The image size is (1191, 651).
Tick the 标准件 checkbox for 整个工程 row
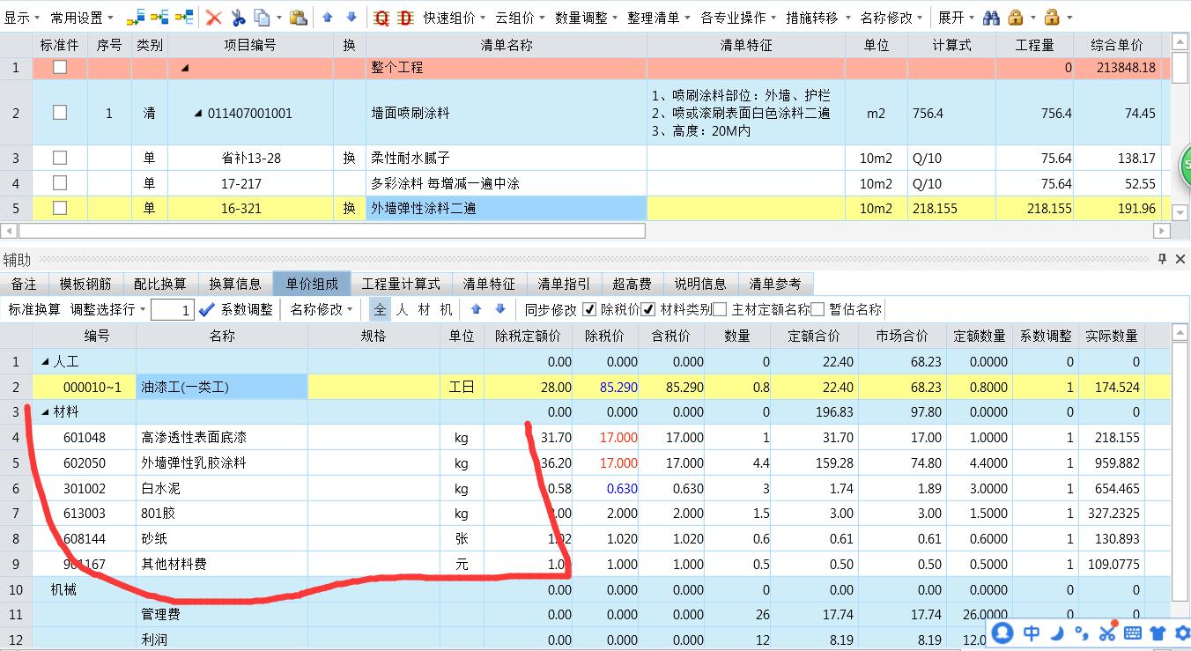60,67
